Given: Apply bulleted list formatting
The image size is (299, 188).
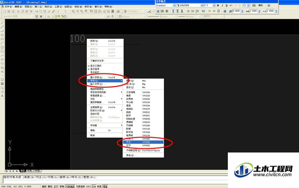Looking at the screenshot, I should pos(193,11).
